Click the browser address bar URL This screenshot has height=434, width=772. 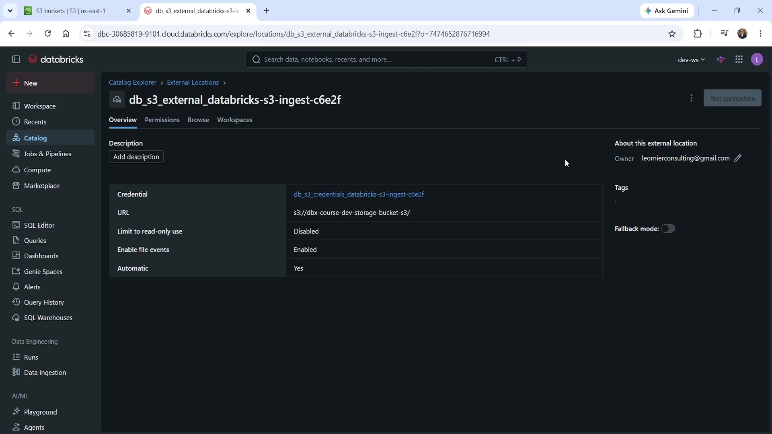click(x=294, y=34)
